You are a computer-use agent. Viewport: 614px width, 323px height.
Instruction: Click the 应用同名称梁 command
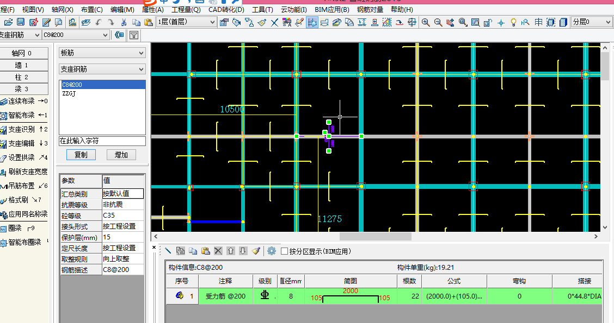pyautogui.click(x=24, y=214)
